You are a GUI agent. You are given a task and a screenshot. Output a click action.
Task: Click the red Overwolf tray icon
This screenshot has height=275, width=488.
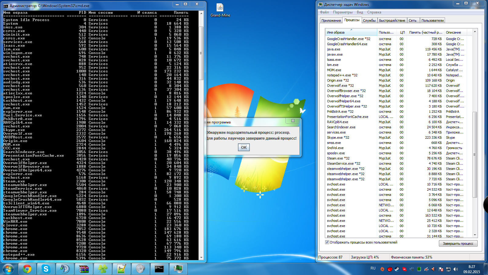click(x=389, y=269)
